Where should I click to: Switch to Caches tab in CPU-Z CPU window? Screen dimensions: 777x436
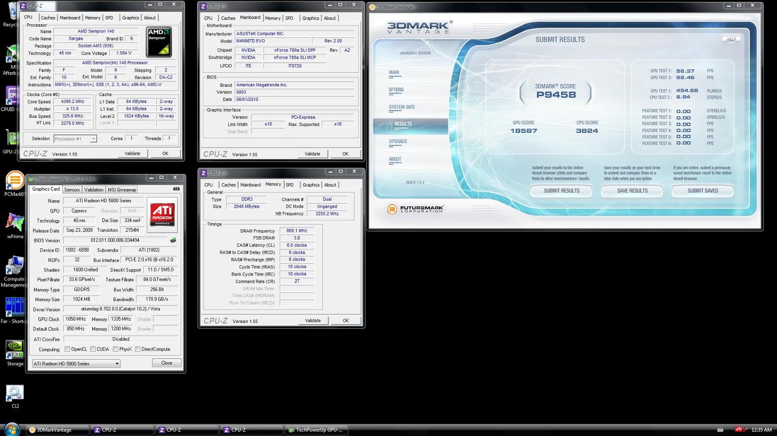(x=48, y=17)
